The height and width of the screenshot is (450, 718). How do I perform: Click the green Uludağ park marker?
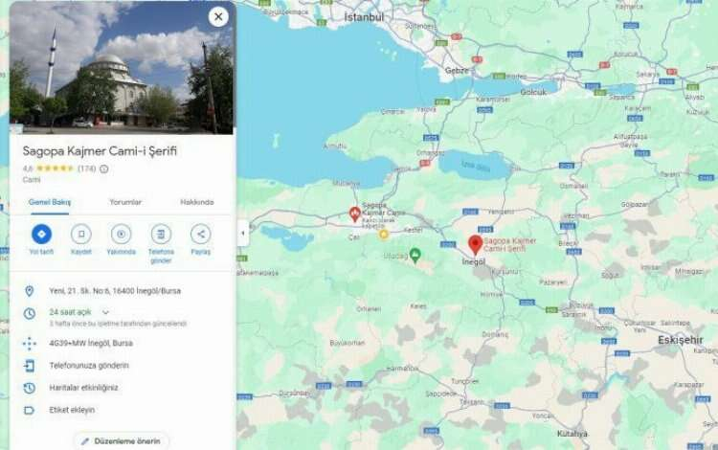[x=415, y=255]
